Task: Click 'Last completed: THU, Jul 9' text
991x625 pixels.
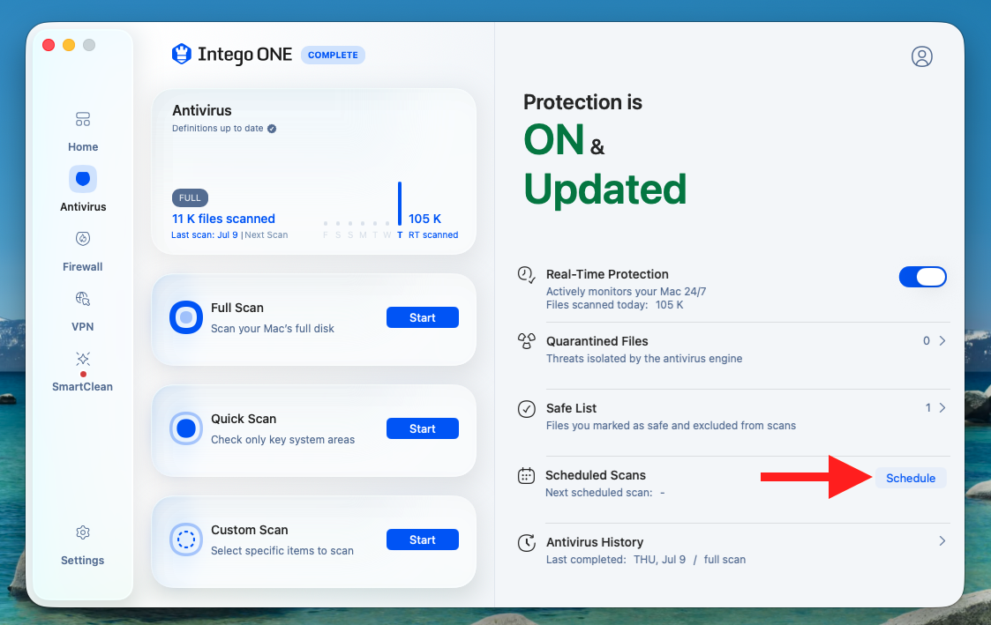Action: pyautogui.click(x=616, y=560)
